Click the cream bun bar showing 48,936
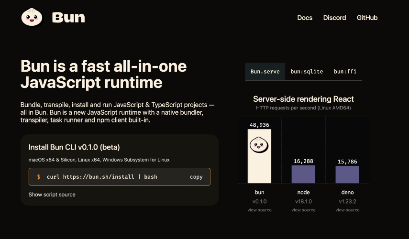The width and height of the screenshot is (409, 239). point(259,156)
